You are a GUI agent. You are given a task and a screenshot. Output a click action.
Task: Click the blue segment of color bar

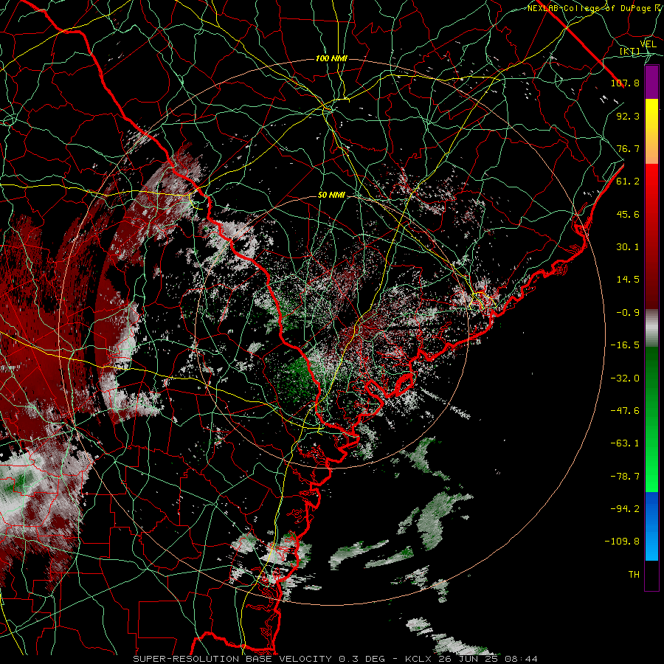pos(651,526)
